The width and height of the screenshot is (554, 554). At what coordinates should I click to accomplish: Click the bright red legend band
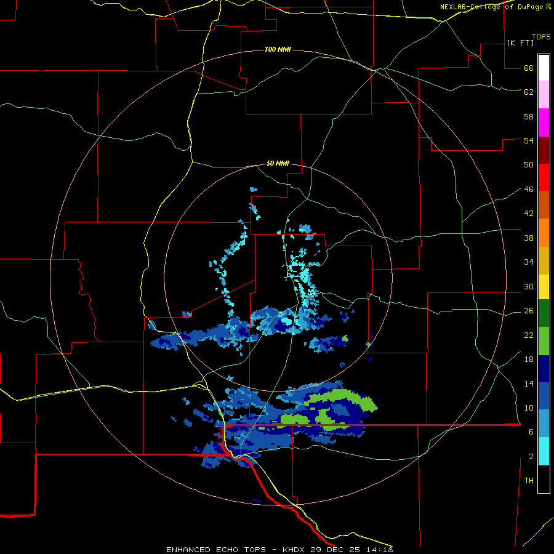544,177
